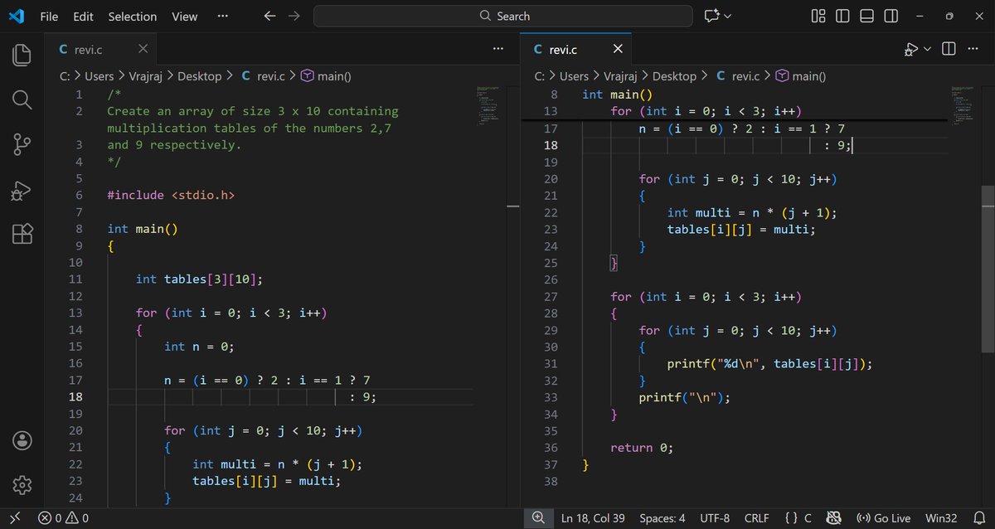Open the Explorer view in activity bar
Screen dimensions: 995x529
[x=22, y=56]
